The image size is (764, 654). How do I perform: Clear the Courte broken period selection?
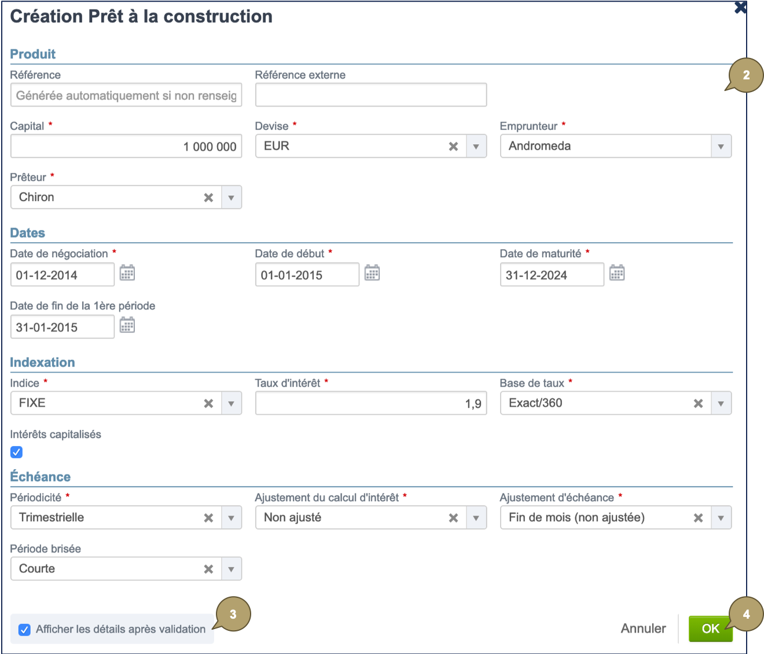[208, 568]
